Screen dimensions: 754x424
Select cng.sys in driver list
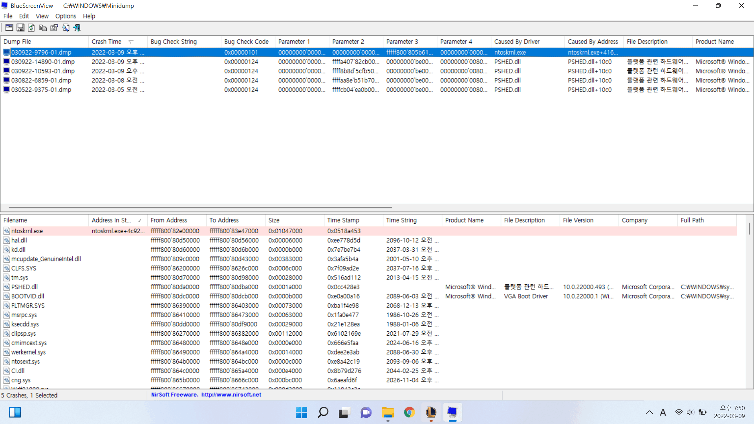(x=21, y=380)
